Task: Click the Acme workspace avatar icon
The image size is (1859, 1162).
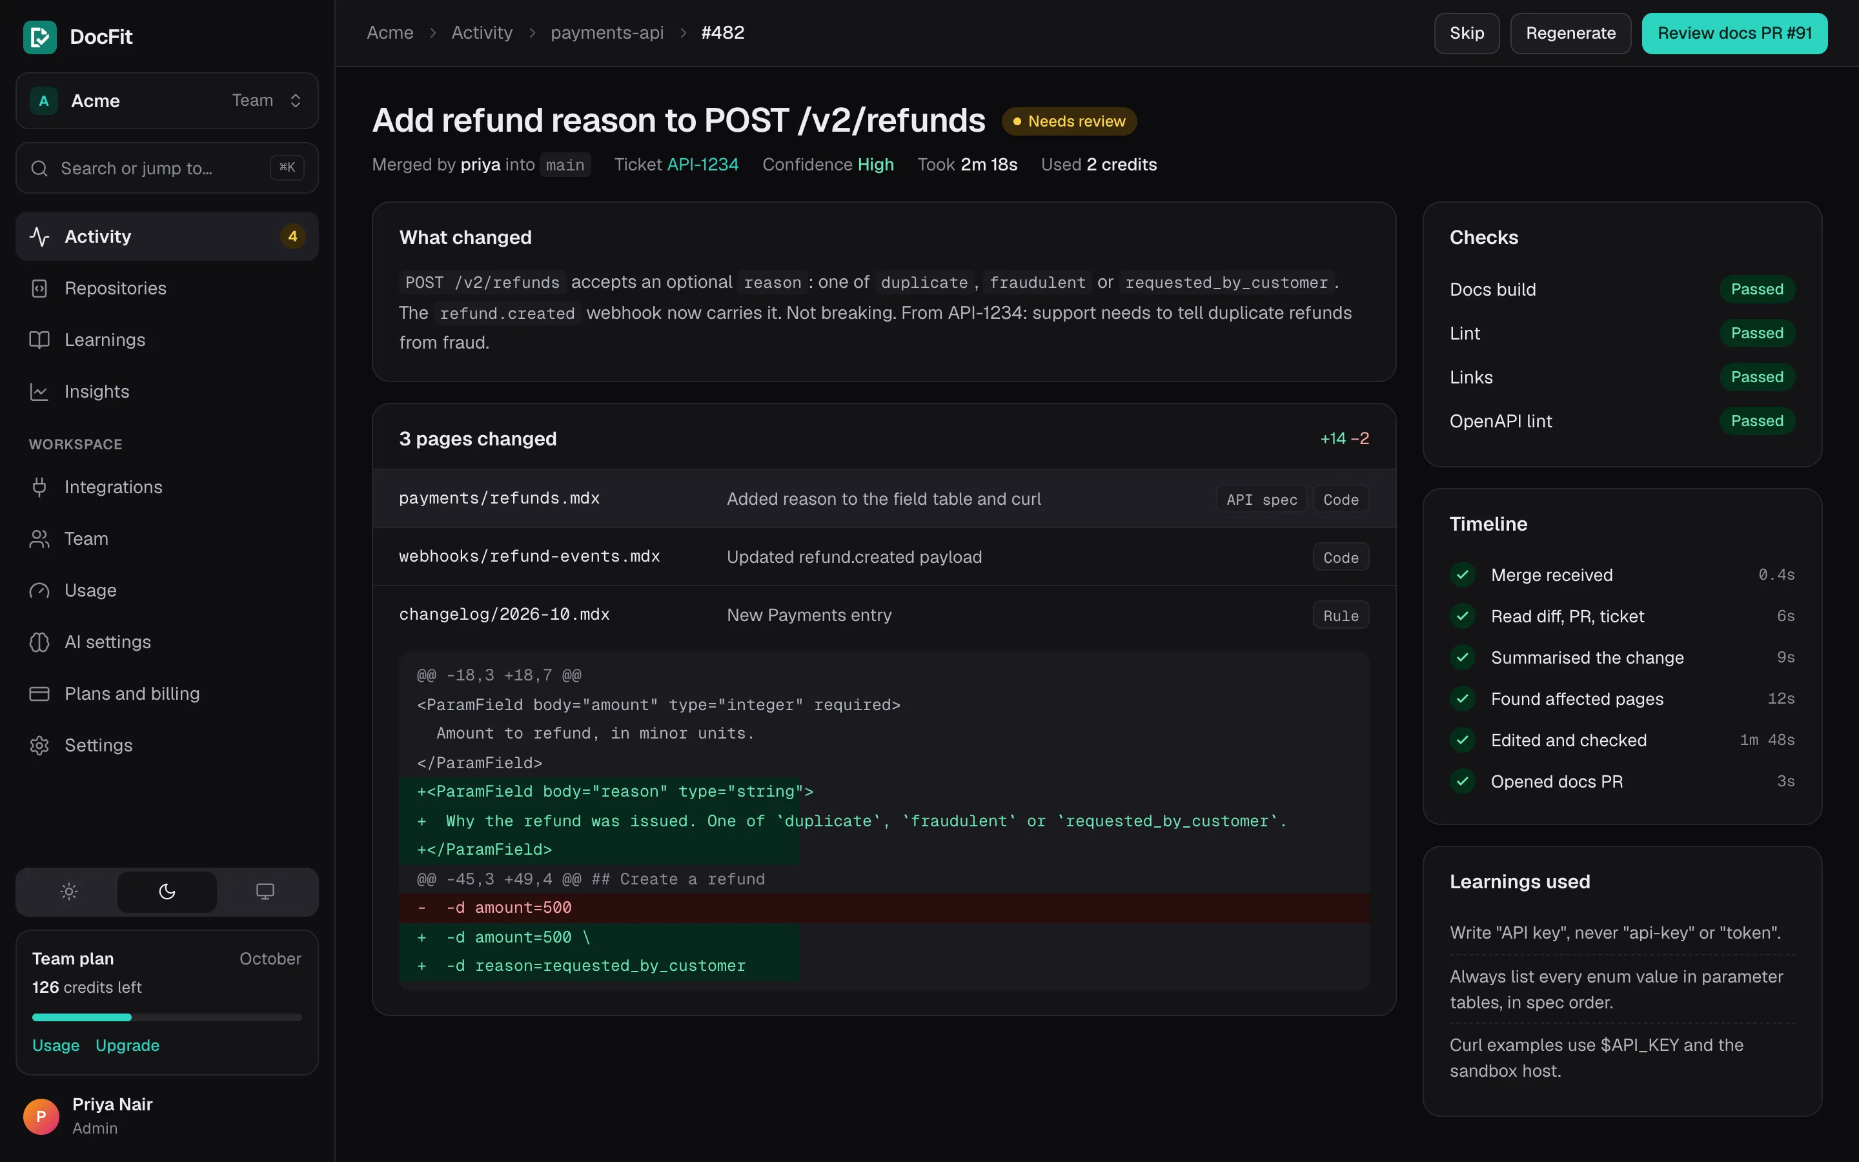Action: click(44, 101)
